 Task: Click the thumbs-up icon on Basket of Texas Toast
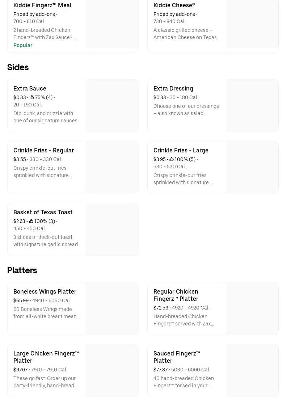coord(31,221)
